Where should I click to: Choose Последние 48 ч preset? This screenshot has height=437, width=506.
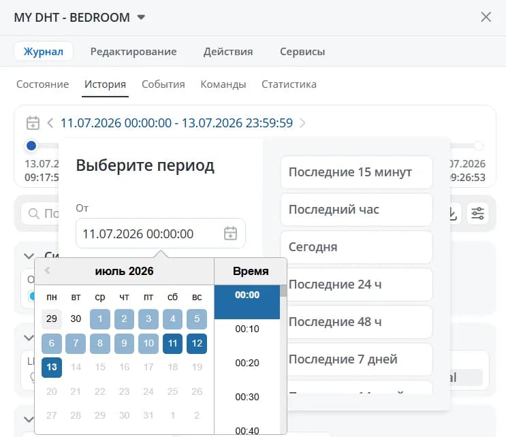tap(360, 322)
